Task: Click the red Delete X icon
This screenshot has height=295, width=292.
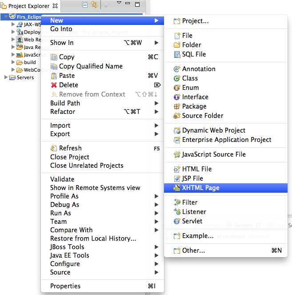Action: coord(54,85)
